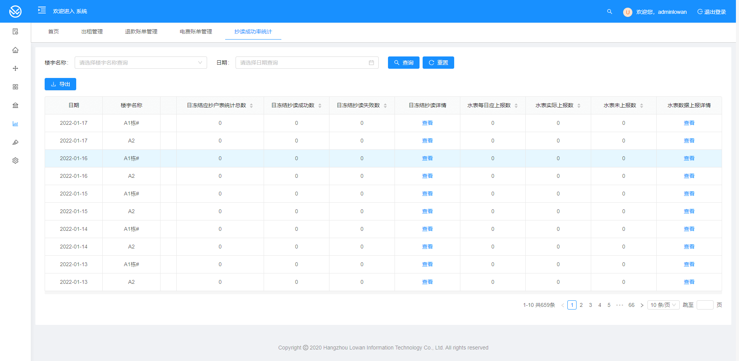This screenshot has width=739, height=361.
Task: Click the 重置 reset button
Action: (438, 63)
